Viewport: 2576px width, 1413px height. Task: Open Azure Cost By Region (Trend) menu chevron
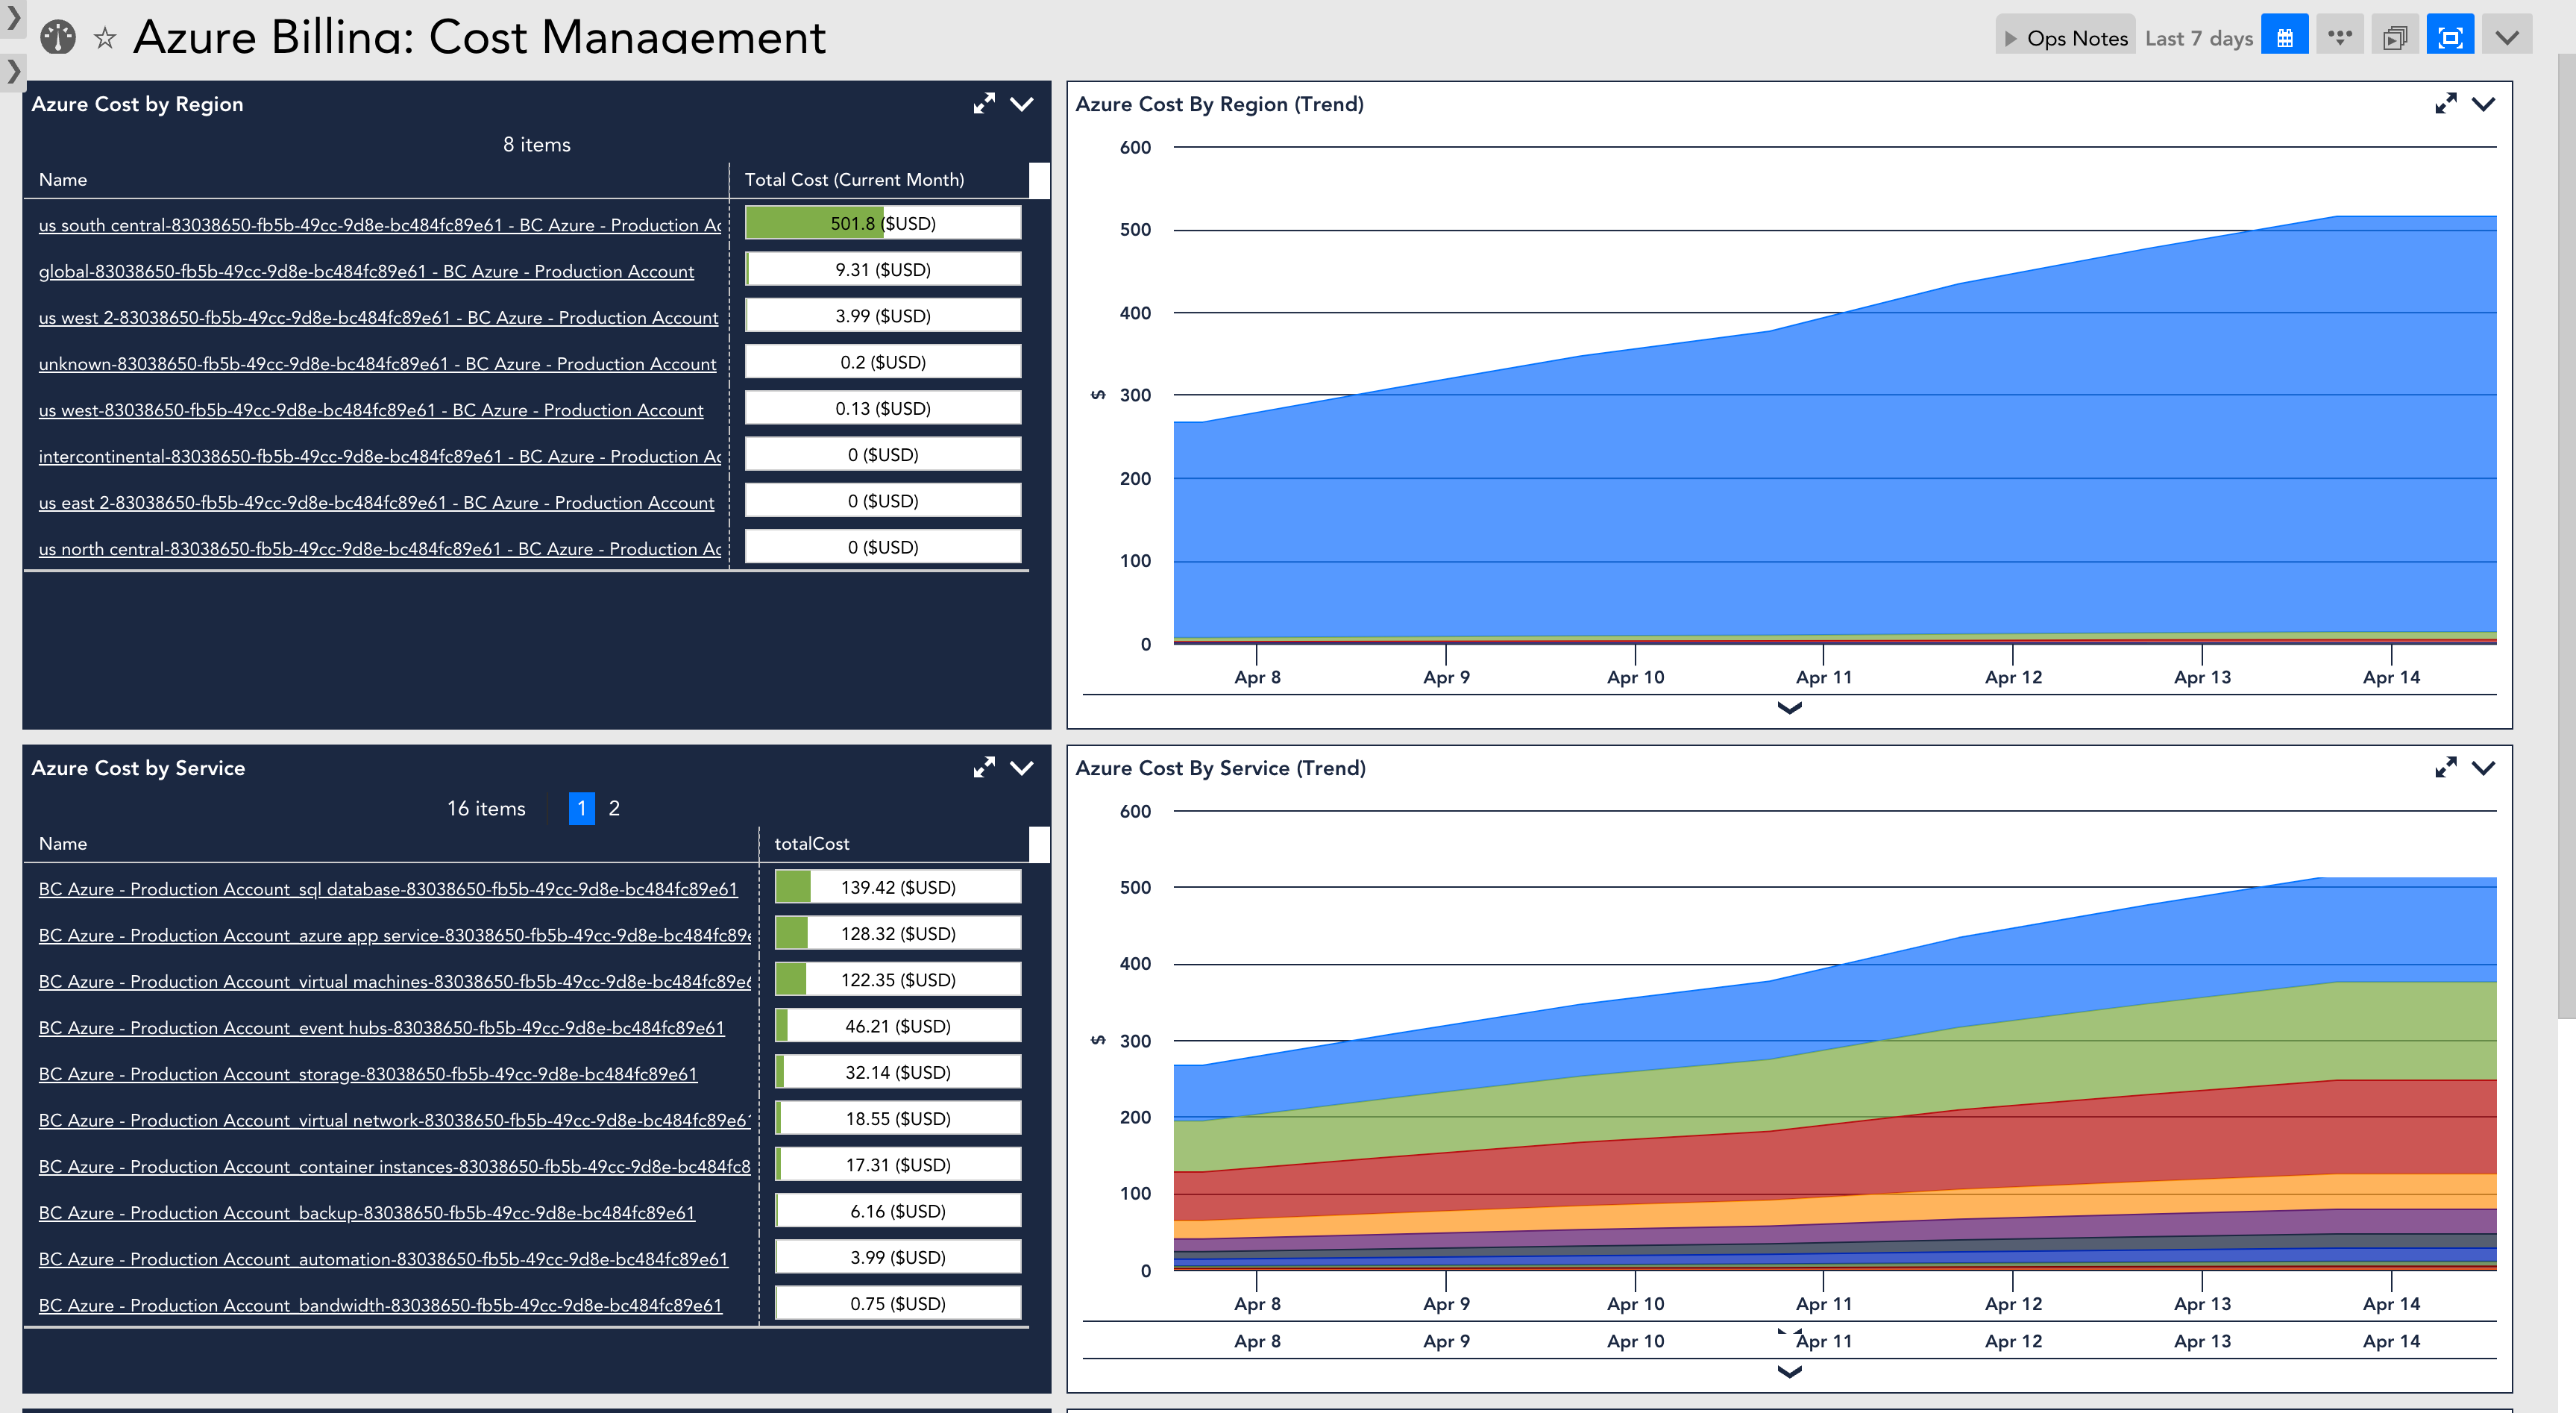(2483, 103)
